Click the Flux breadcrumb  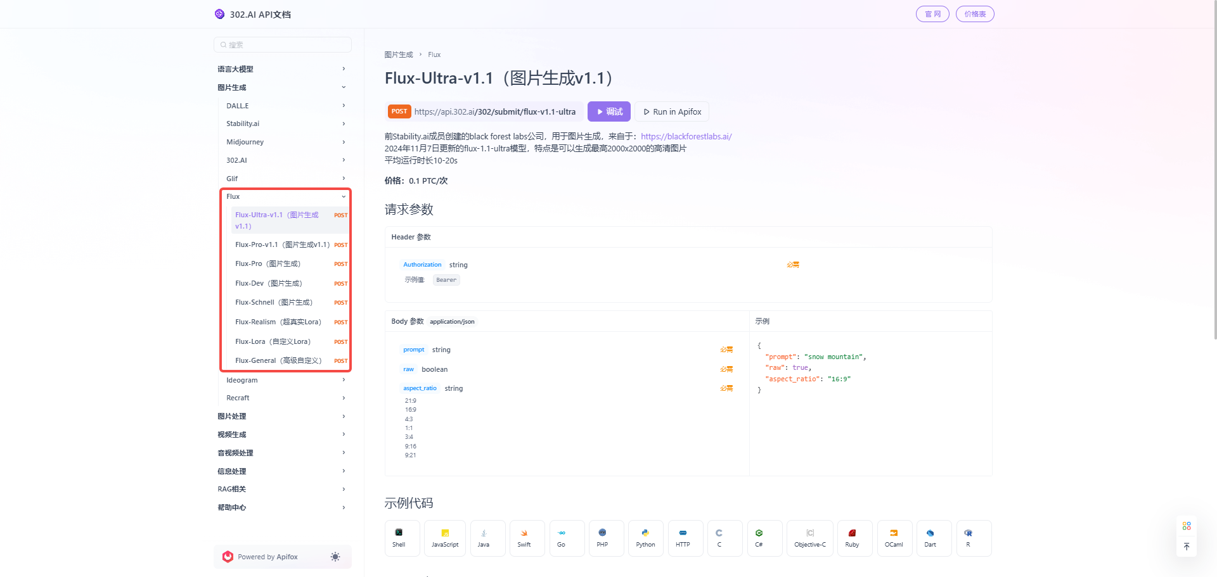(434, 54)
